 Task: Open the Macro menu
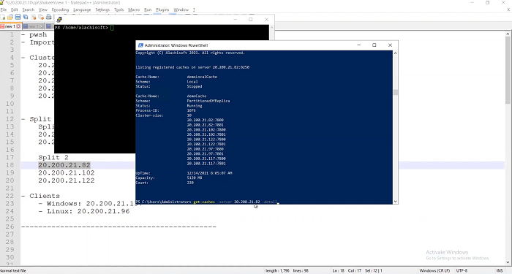point(134,9)
